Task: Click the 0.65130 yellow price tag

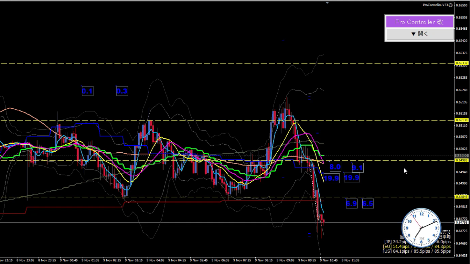Action: tap(461, 120)
